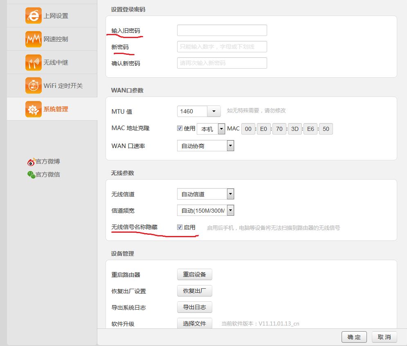Click the WiFi 定时开关 timer icon

(33, 85)
